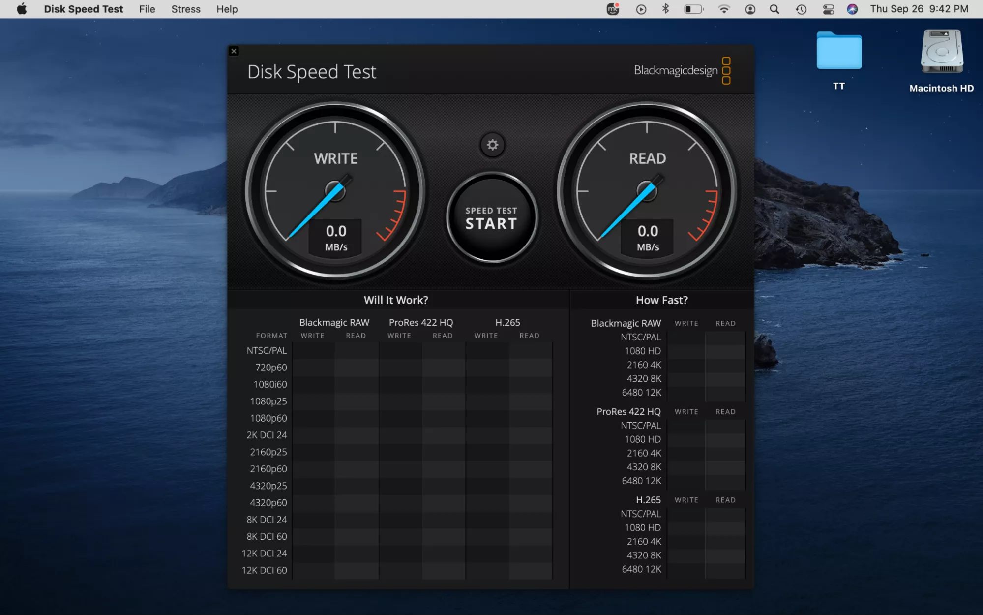
Task: Start the speed test
Action: 492,218
